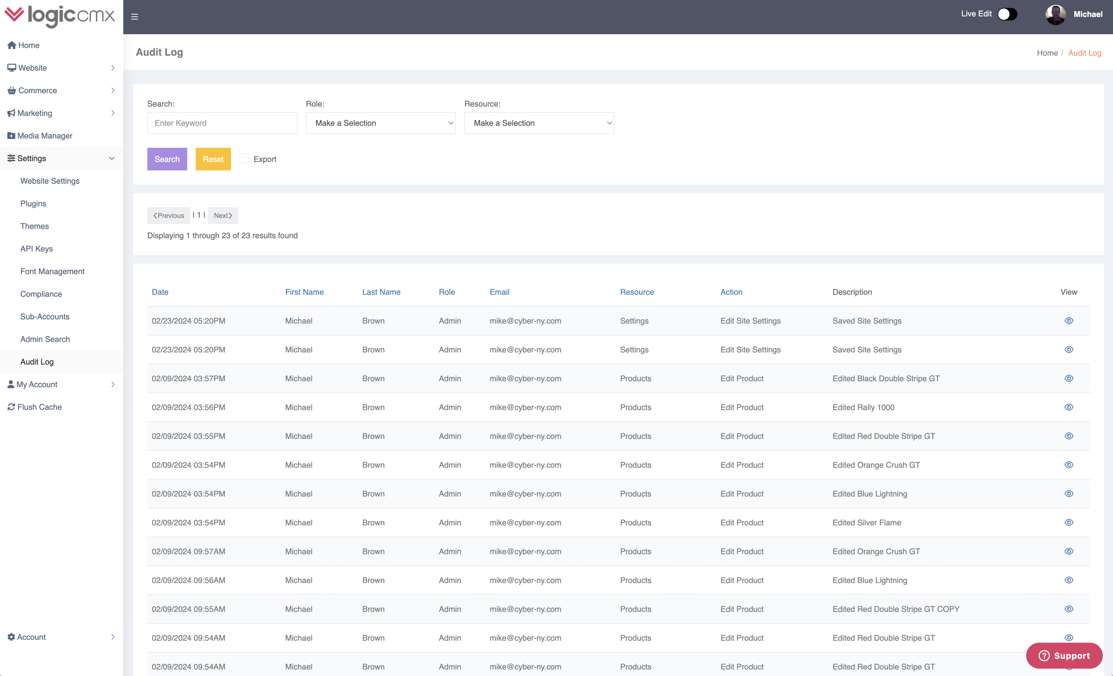The image size is (1113, 676).
Task: View entry Edited Black Double Stripe GT
Action: click(1069, 378)
